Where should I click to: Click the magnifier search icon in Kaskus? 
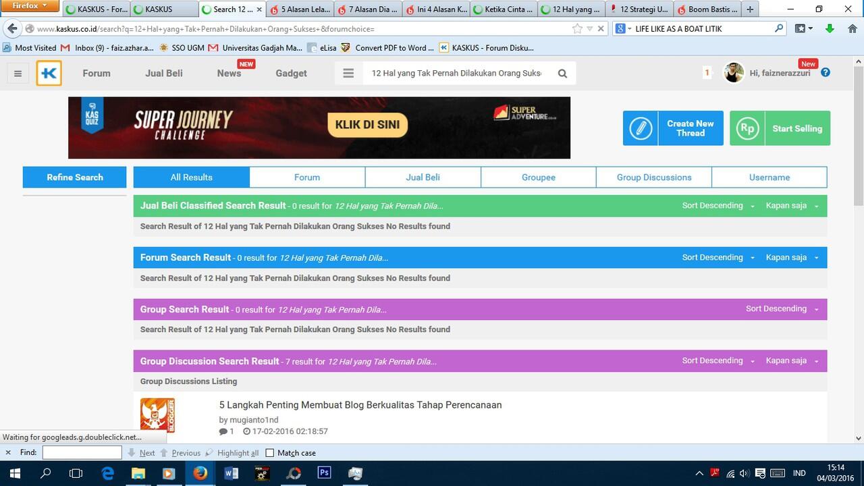[x=562, y=74]
